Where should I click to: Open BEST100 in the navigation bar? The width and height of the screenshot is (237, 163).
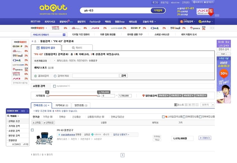point(35,21)
